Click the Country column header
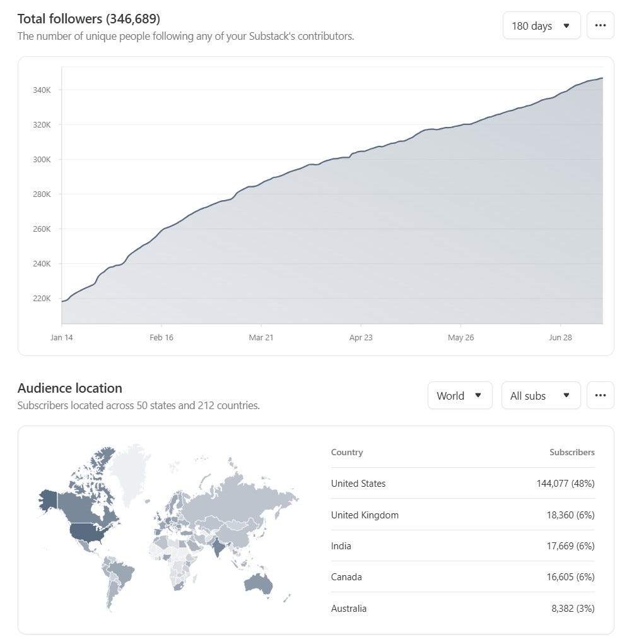The image size is (622, 644). (x=347, y=452)
